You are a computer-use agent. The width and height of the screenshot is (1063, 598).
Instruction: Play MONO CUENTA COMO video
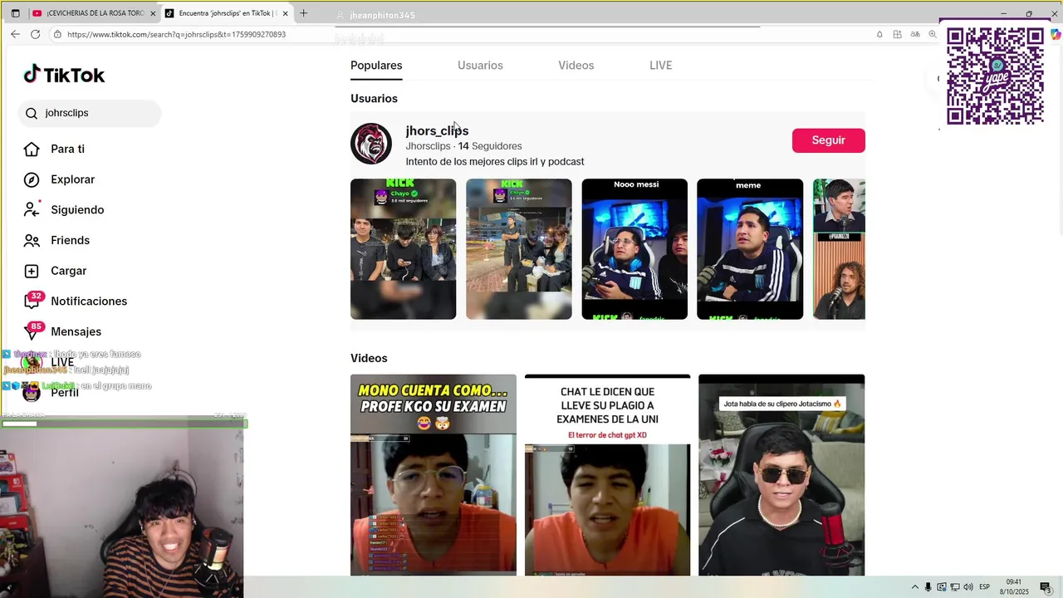tap(434, 475)
